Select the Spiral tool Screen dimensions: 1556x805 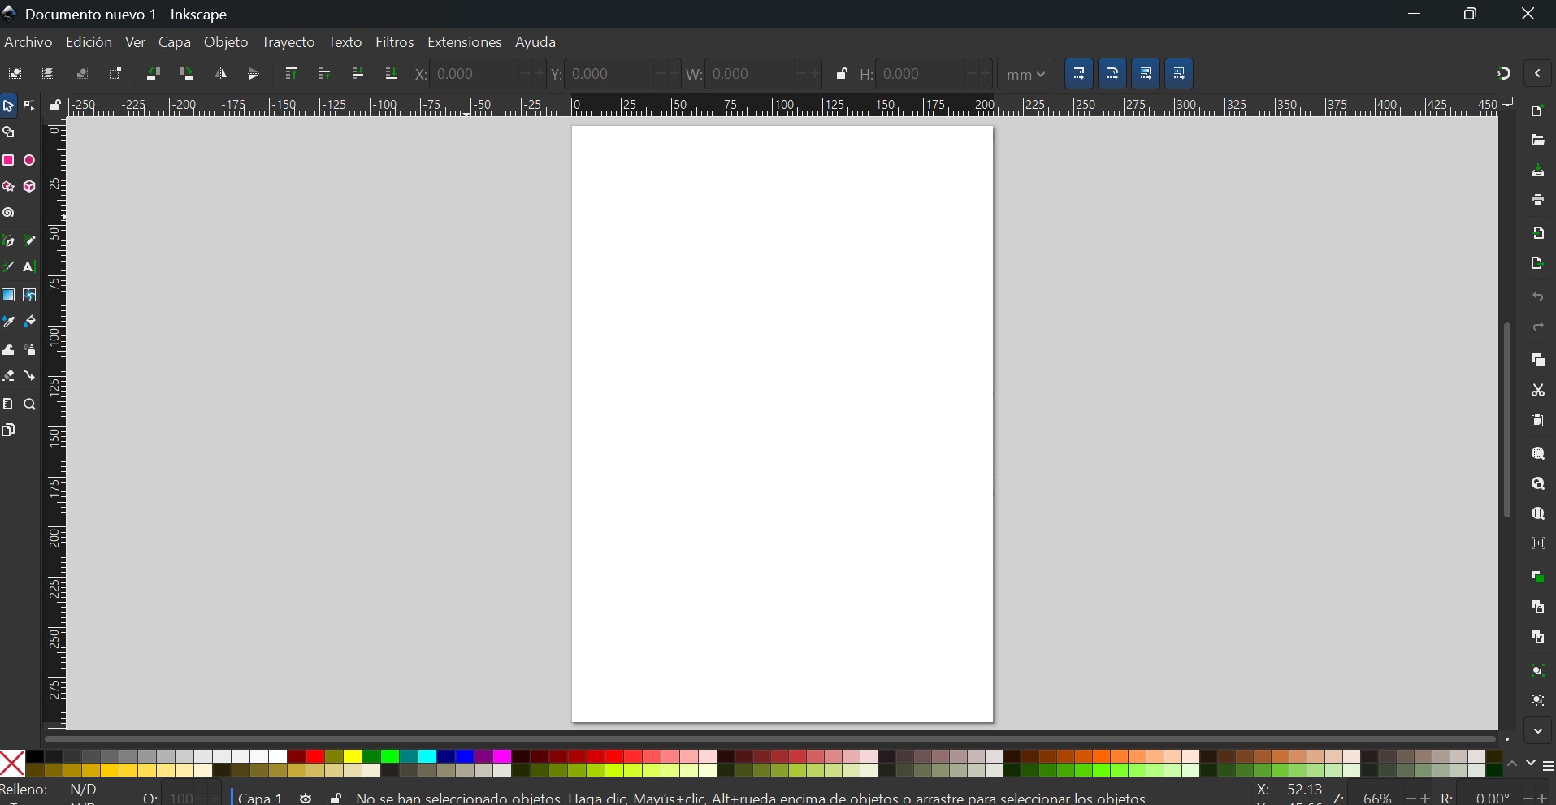pyautogui.click(x=9, y=213)
